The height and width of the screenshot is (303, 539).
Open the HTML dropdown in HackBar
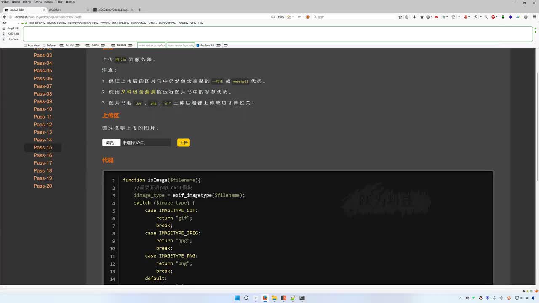[x=153, y=23]
